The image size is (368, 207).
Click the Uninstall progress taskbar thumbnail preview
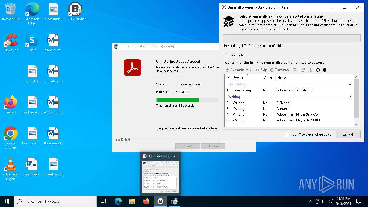[160, 174]
